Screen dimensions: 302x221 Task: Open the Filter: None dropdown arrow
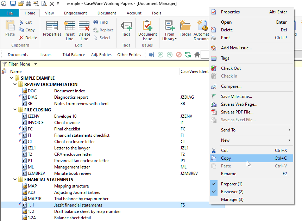pyautogui.click(x=36, y=64)
